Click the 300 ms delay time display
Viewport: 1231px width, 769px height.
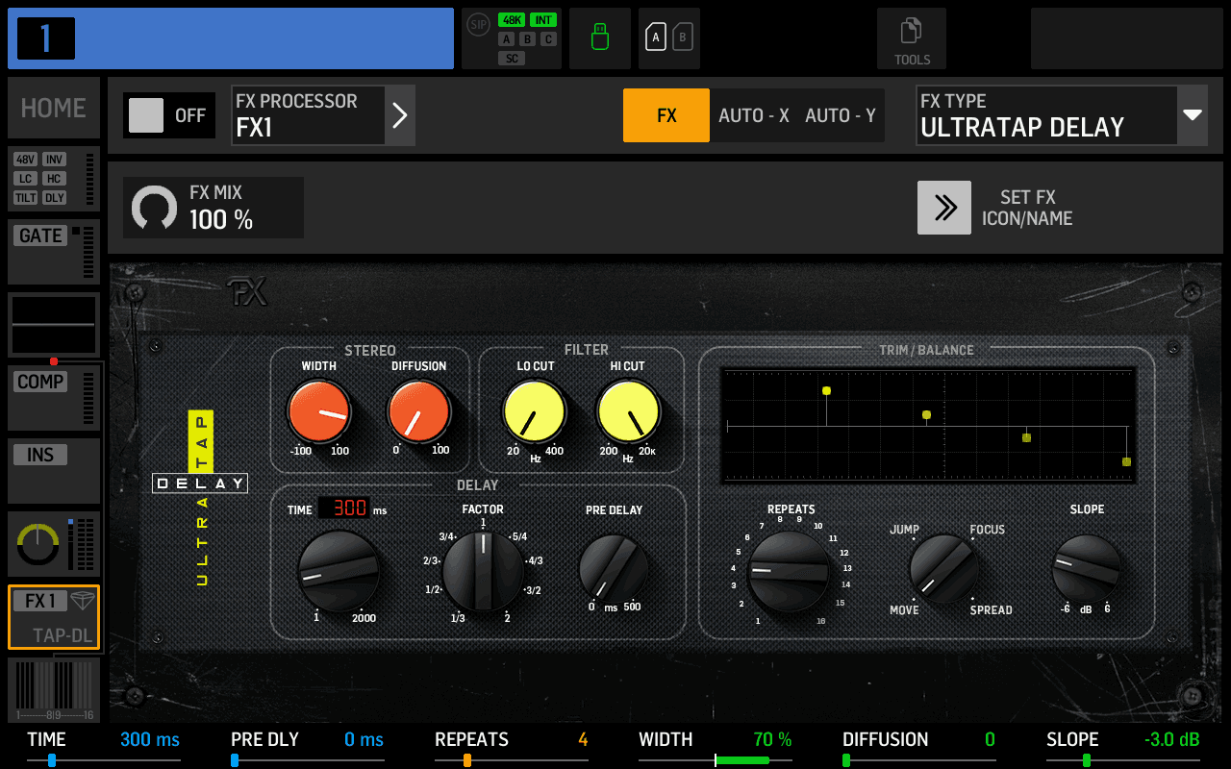tap(343, 508)
